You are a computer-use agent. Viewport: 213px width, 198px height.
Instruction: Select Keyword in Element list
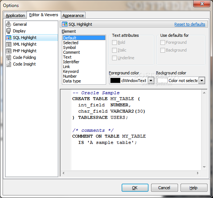tap(84, 71)
